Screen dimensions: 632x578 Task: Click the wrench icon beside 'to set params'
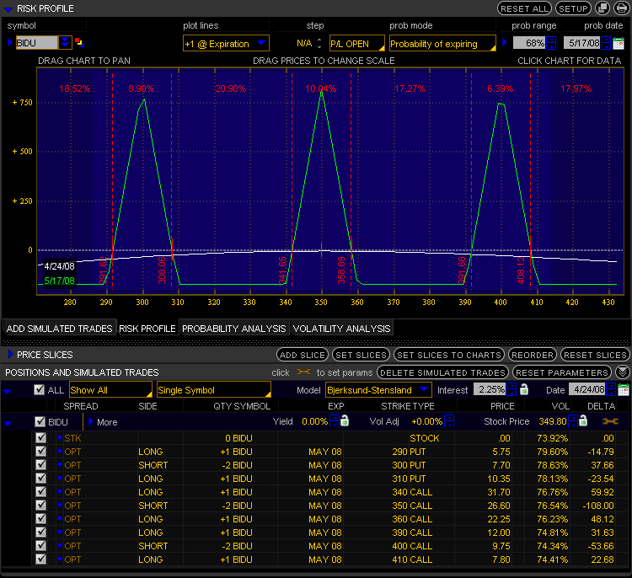[303, 372]
